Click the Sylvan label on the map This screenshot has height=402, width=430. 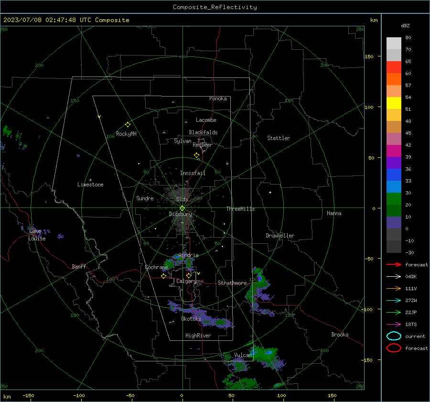tap(183, 141)
